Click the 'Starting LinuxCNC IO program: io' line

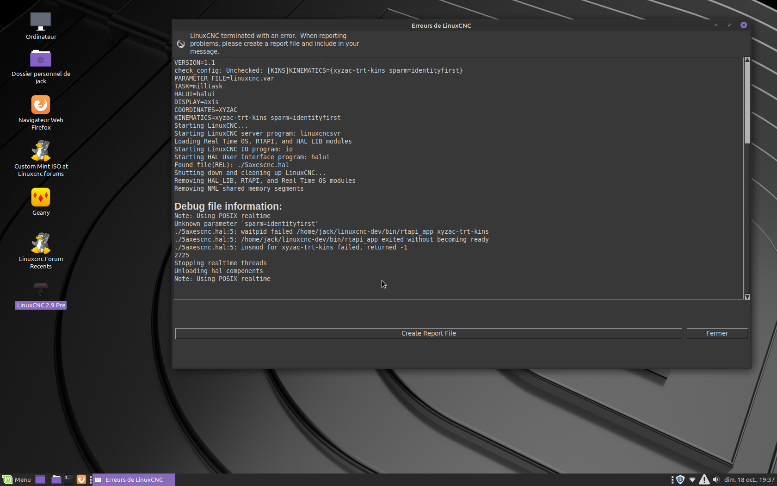[233, 149]
